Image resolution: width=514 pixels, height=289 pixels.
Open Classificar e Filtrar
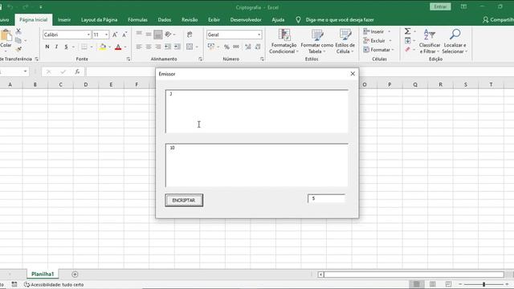pyautogui.click(x=430, y=42)
